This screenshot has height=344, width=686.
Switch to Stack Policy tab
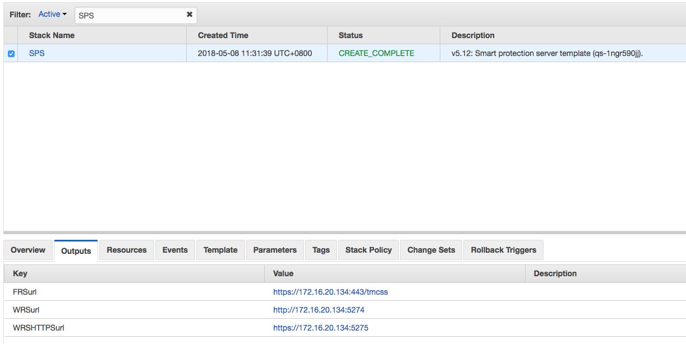tap(369, 250)
